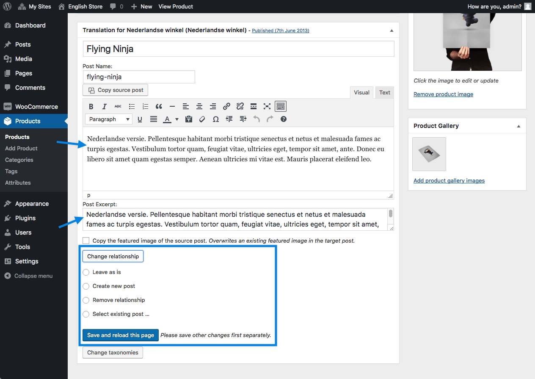Screen dimensions: 535x379
Task: Enable copying the source post's featured image
Action: [x=86, y=240]
